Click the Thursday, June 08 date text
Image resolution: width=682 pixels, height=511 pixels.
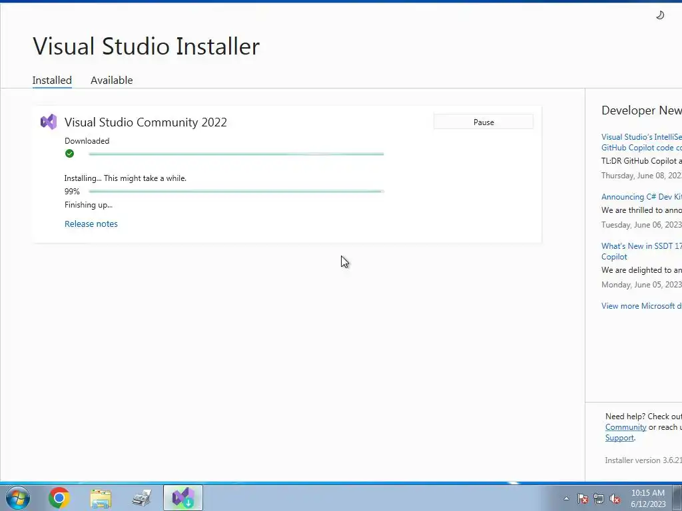tap(641, 176)
